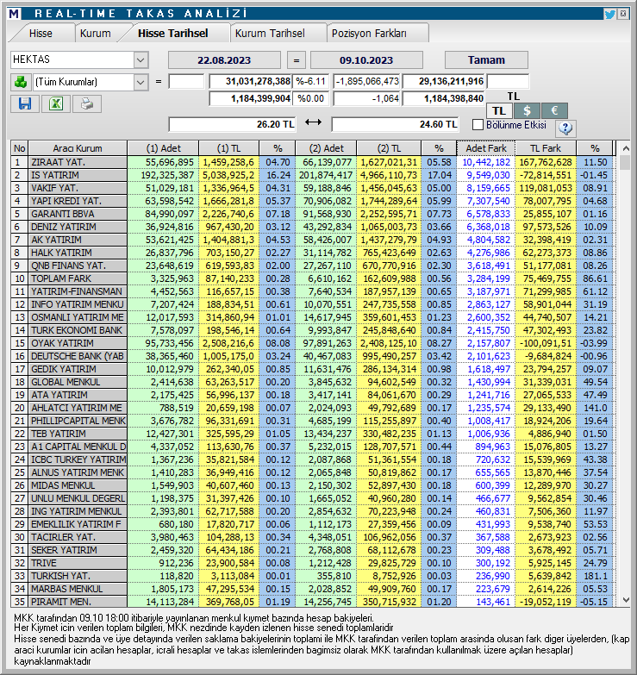Switch to the Hisse tab
This screenshot has width=637, height=675.
[x=41, y=33]
